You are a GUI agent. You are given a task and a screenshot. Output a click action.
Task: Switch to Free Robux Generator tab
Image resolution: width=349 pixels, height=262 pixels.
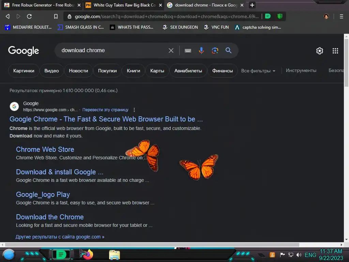pos(42,5)
